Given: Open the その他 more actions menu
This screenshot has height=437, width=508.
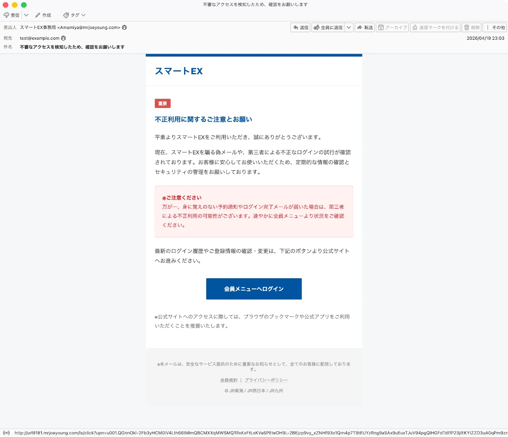Looking at the screenshot, I should [495, 27].
